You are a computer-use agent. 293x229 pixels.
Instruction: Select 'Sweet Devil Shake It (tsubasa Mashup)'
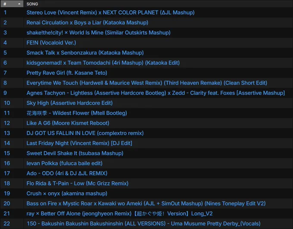pos(75,153)
